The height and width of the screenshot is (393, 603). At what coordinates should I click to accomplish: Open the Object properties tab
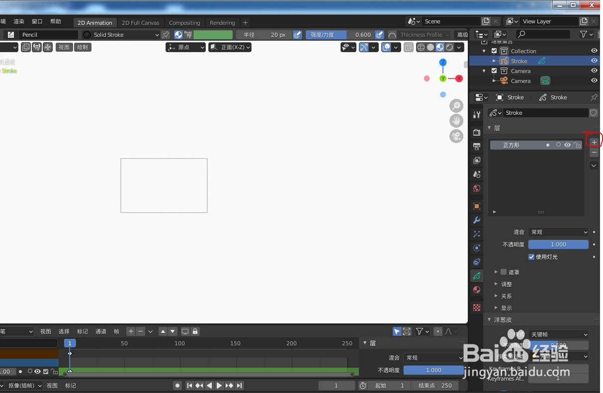tap(477, 206)
